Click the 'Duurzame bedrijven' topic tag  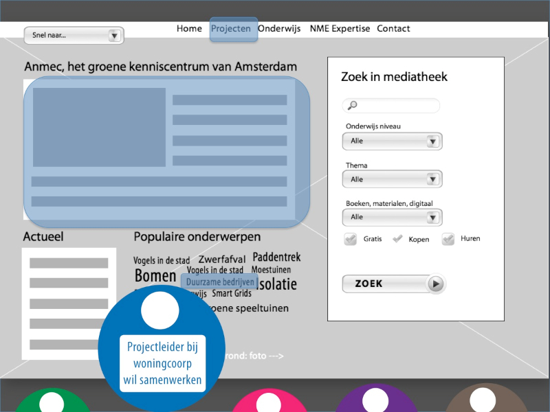[x=220, y=282]
